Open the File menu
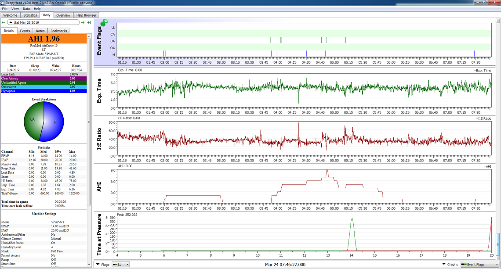This screenshot has height=269, width=501. [x=4, y=9]
